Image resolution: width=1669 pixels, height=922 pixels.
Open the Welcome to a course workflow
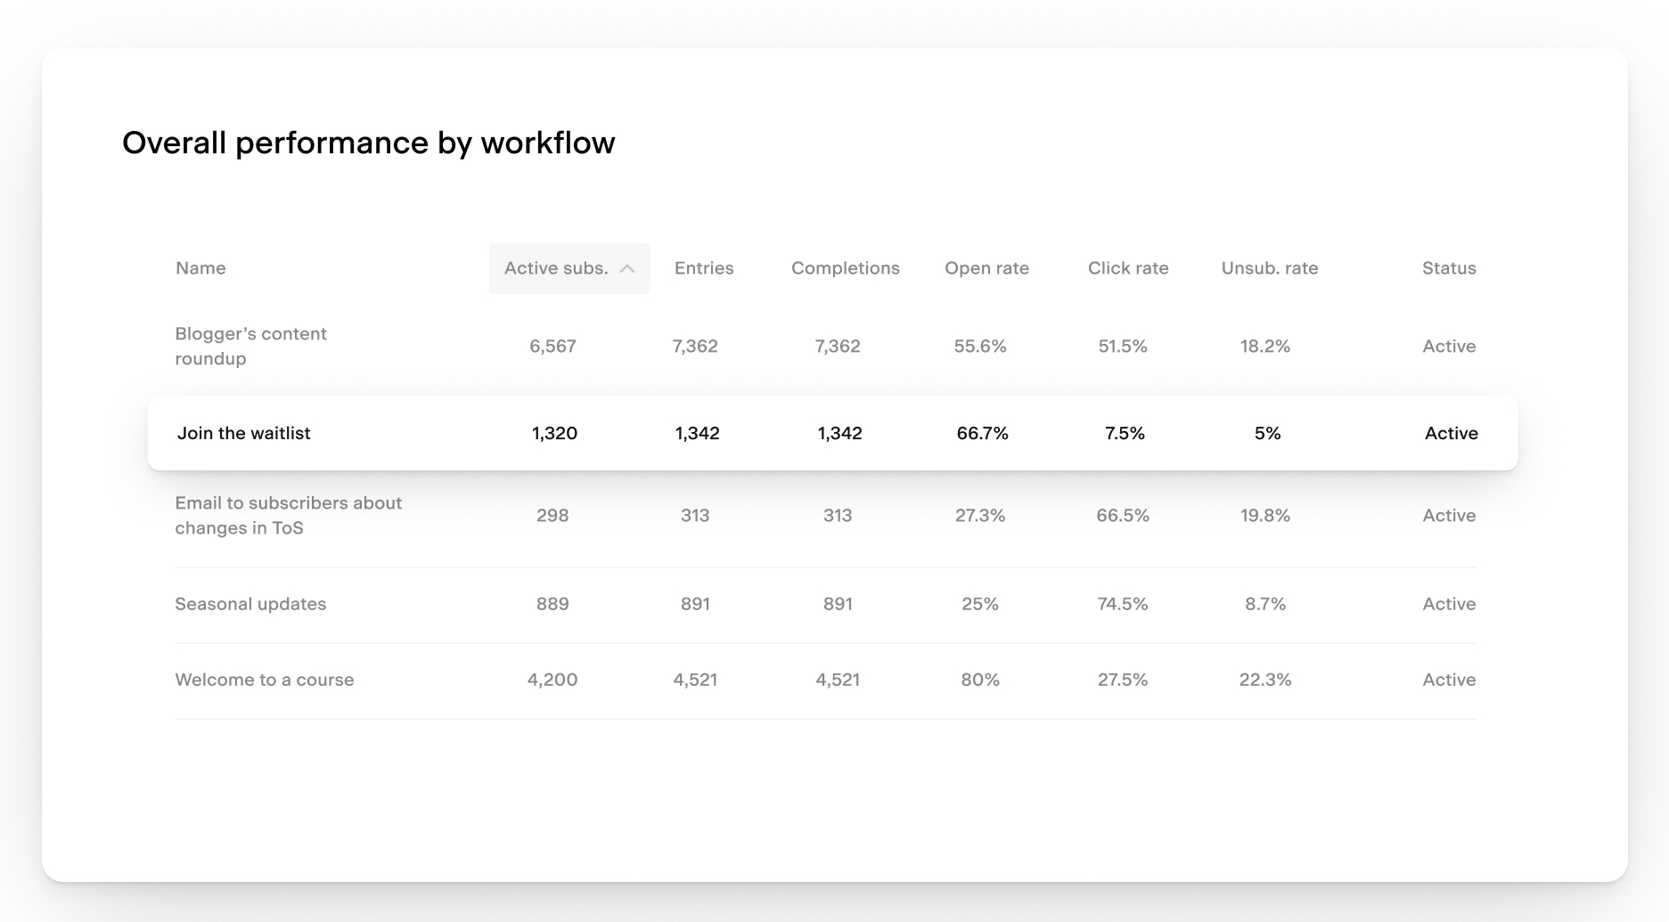(x=265, y=679)
